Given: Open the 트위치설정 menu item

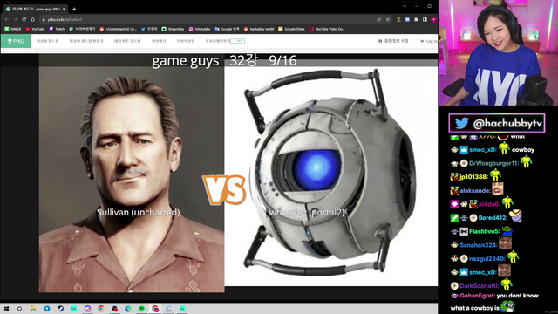Looking at the screenshot, I should click(x=186, y=41).
